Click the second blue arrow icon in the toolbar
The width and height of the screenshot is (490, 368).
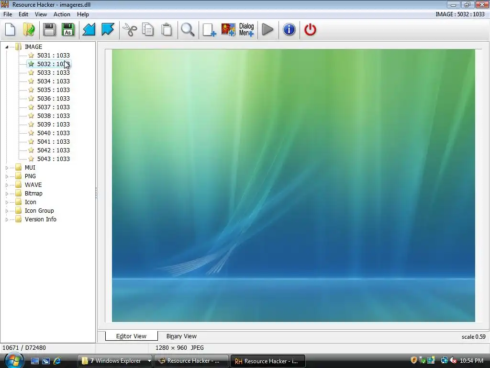point(108,30)
